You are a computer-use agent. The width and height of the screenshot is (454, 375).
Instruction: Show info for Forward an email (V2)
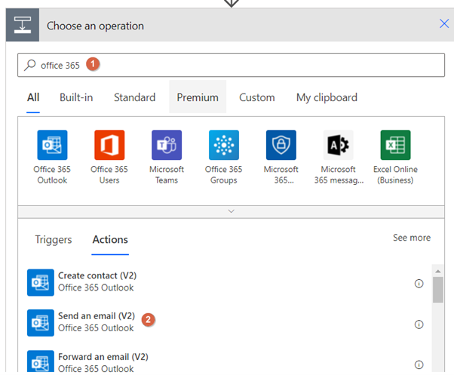tap(419, 364)
